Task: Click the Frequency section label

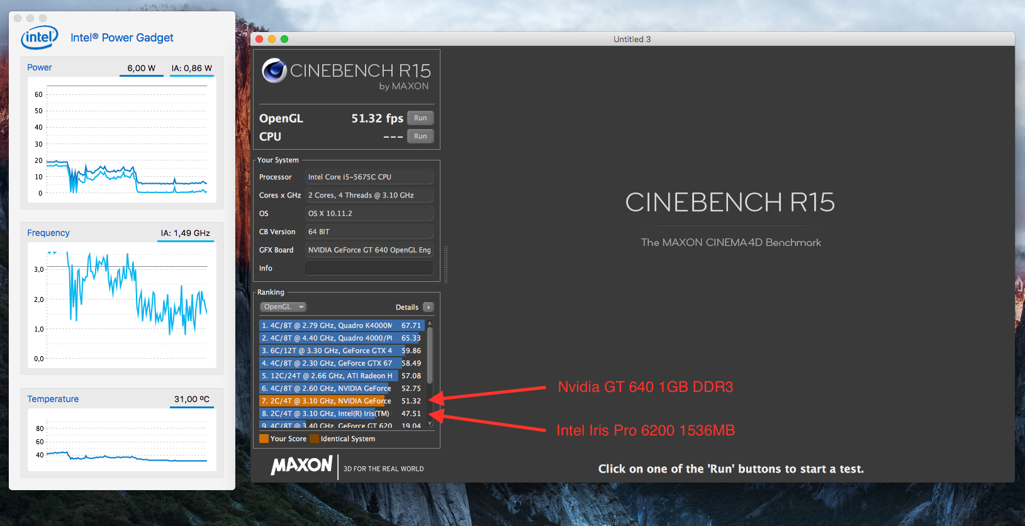Action: click(x=48, y=233)
